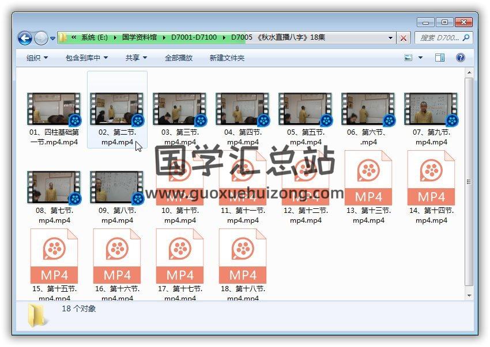
Task: Expand the 包含到库中 dropdown
Action: tap(86, 58)
